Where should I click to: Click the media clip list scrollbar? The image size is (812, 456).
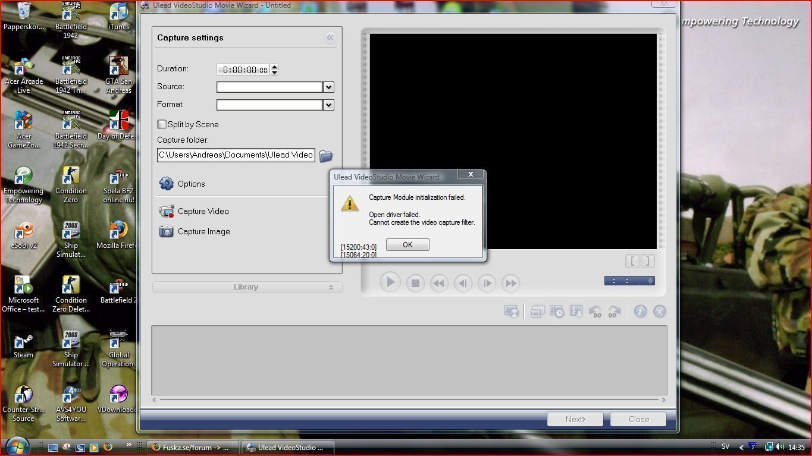tap(409, 400)
